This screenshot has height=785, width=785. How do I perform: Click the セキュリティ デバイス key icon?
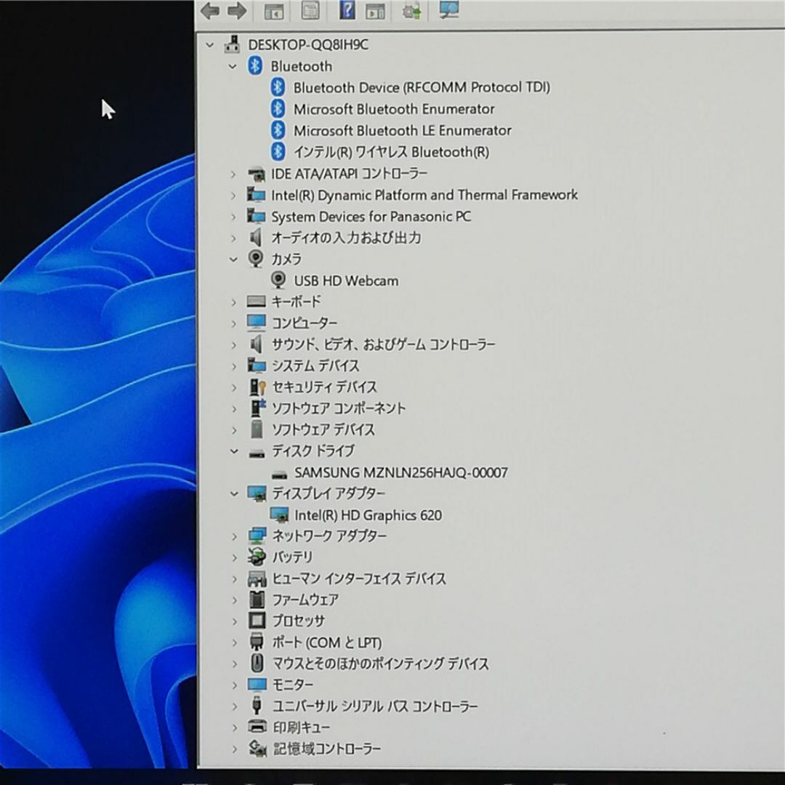(x=257, y=387)
